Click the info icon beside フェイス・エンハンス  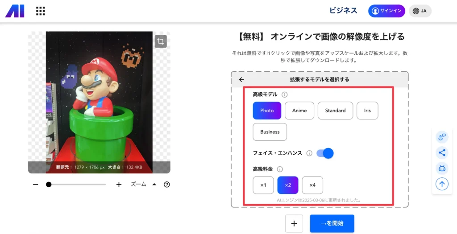point(309,153)
